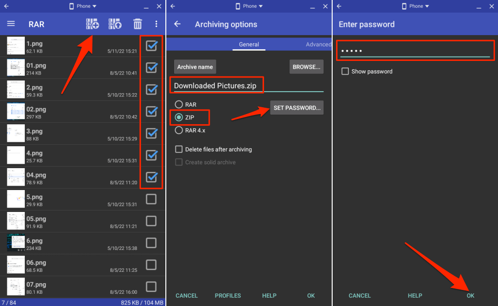Select the 07.png file name
Image resolution: width=498 pixels, height=306 pixels.
point(36,285)
